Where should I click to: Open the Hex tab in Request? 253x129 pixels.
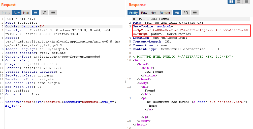click(26, 13)
